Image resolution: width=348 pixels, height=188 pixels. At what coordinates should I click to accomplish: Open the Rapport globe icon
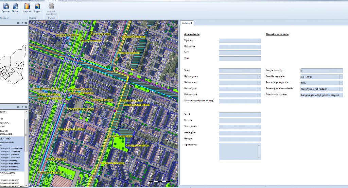click(x=37, y=6)
